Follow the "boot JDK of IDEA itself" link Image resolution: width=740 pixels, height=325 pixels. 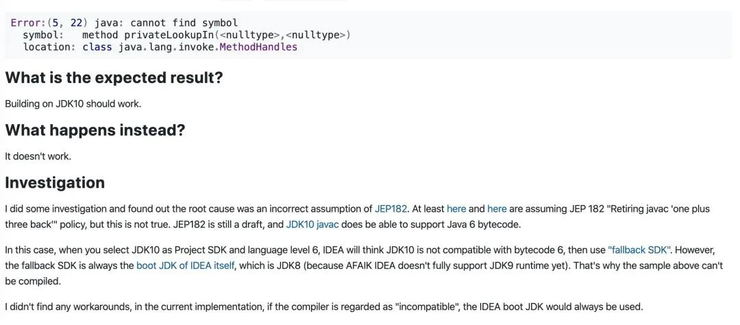(x=185, y=265)
